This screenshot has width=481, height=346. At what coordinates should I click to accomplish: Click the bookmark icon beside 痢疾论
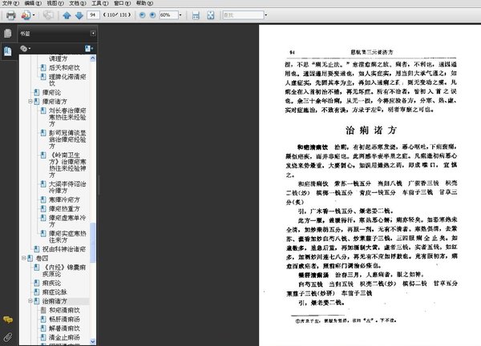click(37, 283)
